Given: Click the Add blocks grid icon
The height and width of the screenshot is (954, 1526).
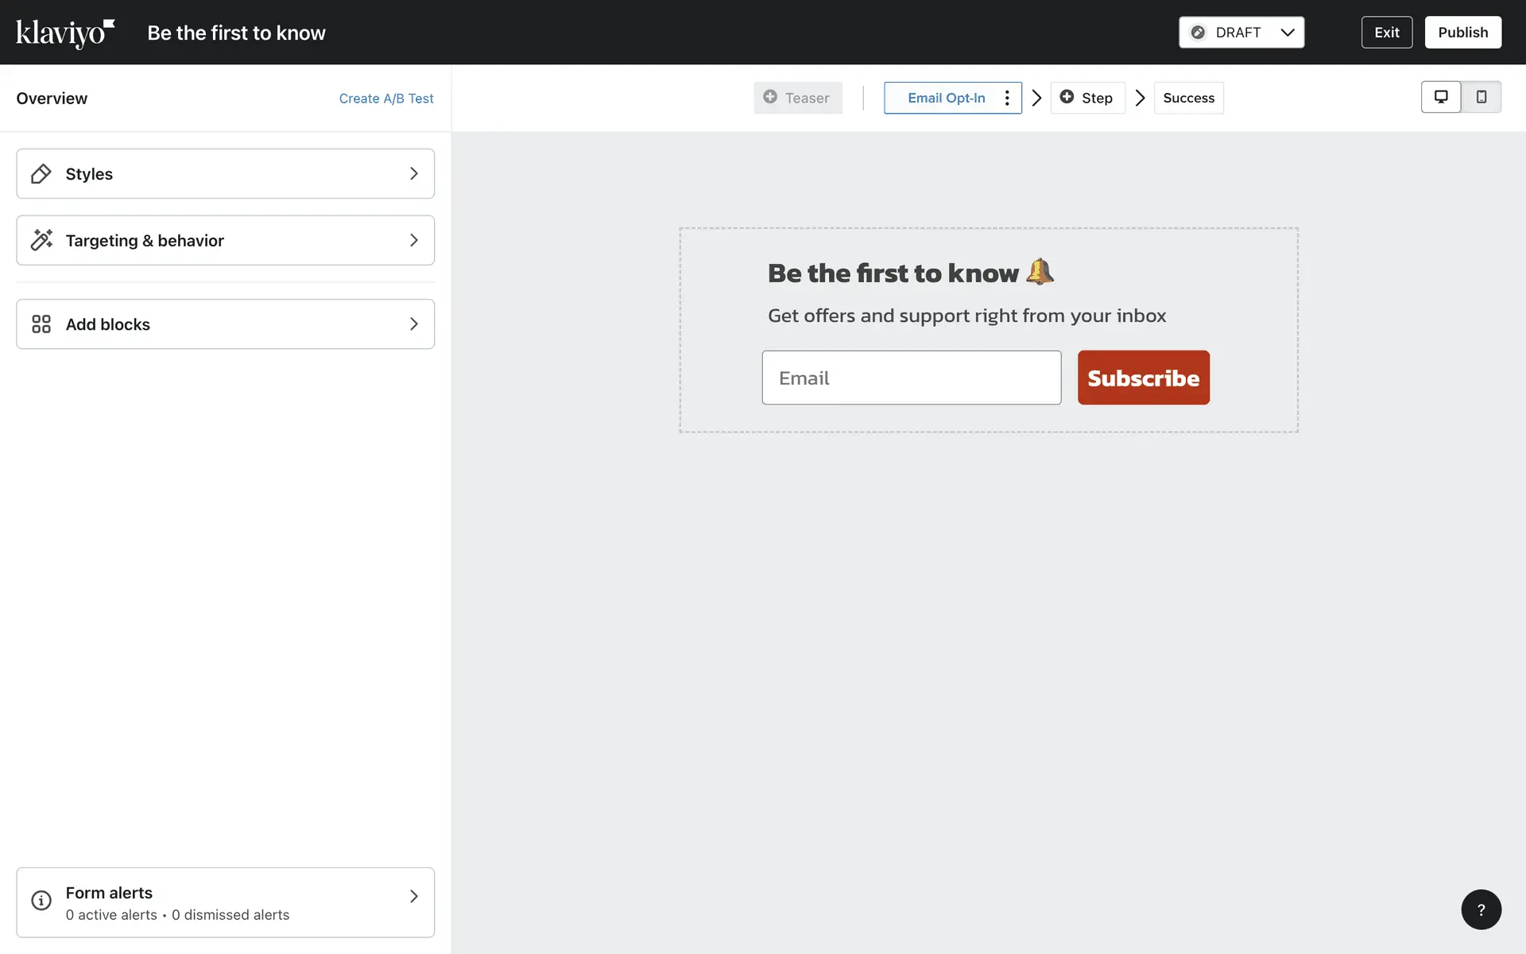Looking at the screenshot, I should pyautogui.click(x=41, y=324).
